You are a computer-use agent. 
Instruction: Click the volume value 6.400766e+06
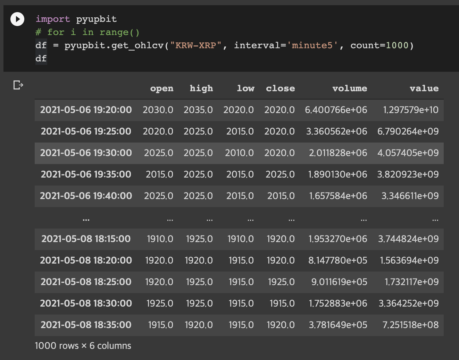click(x=336, y=110)
